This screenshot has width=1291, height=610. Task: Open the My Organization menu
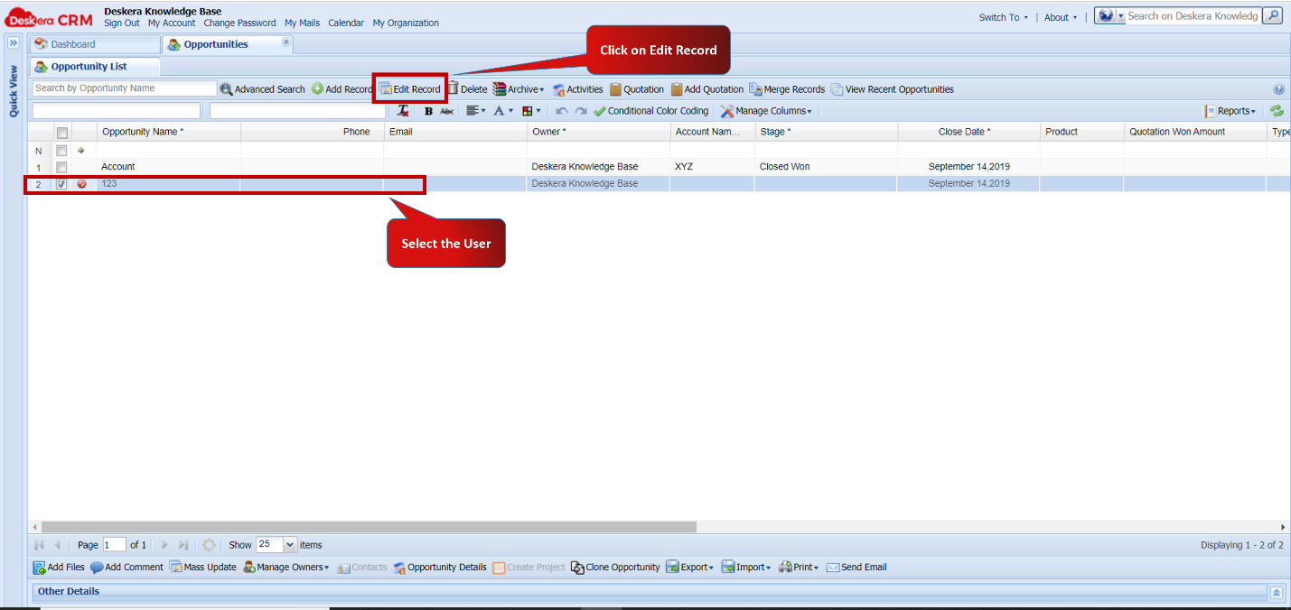point(406,23)
